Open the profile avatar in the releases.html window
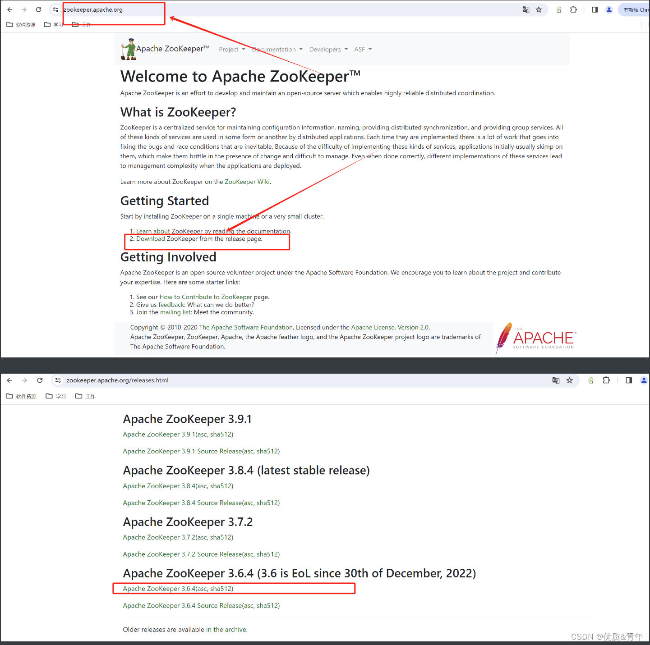650x645 pixels. [644, 380]
